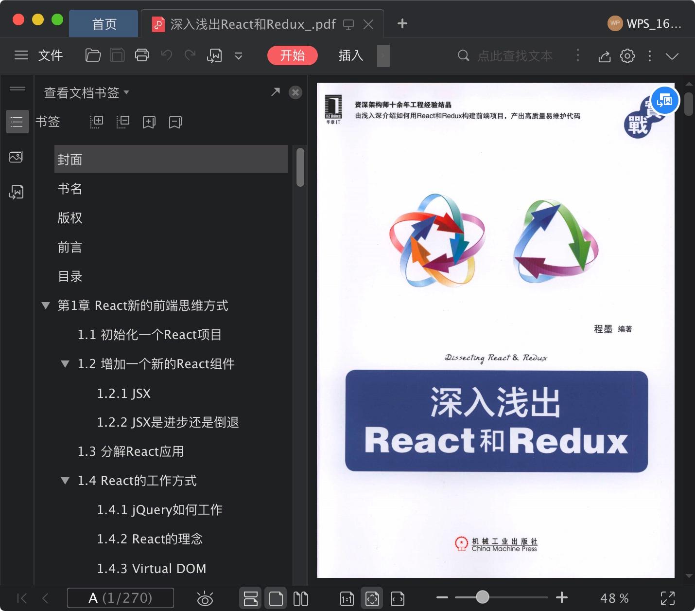
Task: Go to previous page arrow
Action: pyautogui.click(x=45, y=598)
